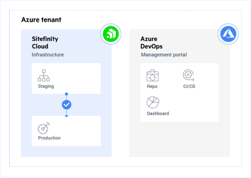Image resolution: width=251 pixels, height=178 pixels.
Task: Select the Staging text label
Action: point(46,86)
